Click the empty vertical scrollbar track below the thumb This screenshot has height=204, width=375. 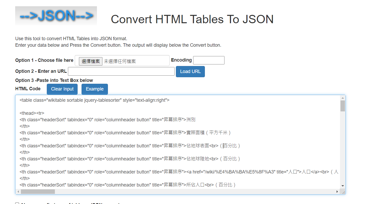[343, 151]
